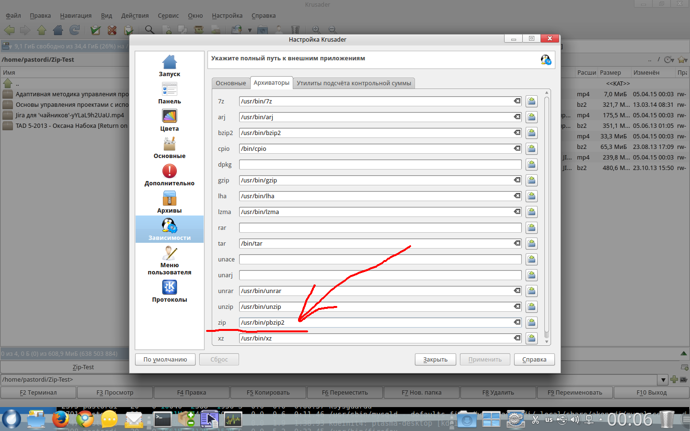The image size is (690, 431).
Task: Click the F8 Удалить button
Action: point(498,393)
